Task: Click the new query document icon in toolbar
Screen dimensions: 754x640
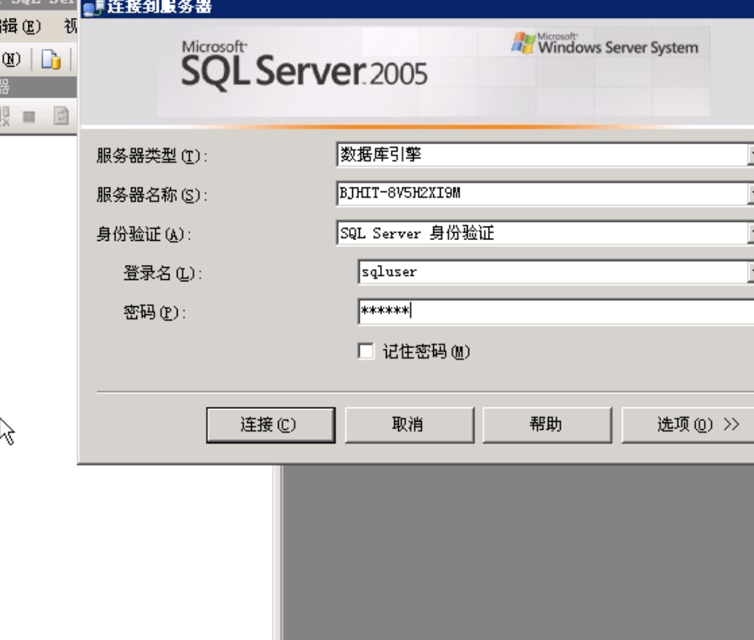Action: pos(52,60)
